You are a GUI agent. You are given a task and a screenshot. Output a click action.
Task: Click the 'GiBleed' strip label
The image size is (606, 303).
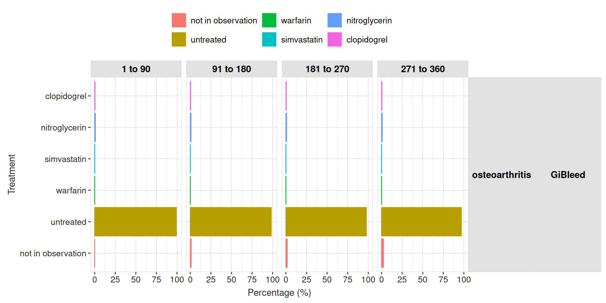567,175
